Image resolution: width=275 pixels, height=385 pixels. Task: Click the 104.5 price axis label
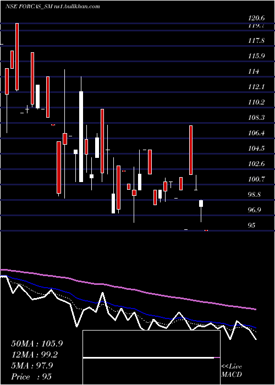(x=256, y=148)
